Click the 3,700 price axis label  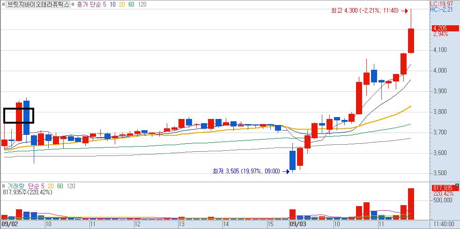[x=440, y=133]
